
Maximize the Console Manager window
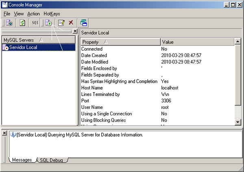click(233, 5)
